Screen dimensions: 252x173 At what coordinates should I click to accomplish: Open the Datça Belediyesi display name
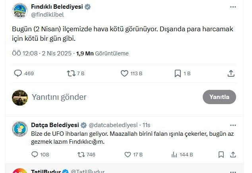(x=55, y=125)
